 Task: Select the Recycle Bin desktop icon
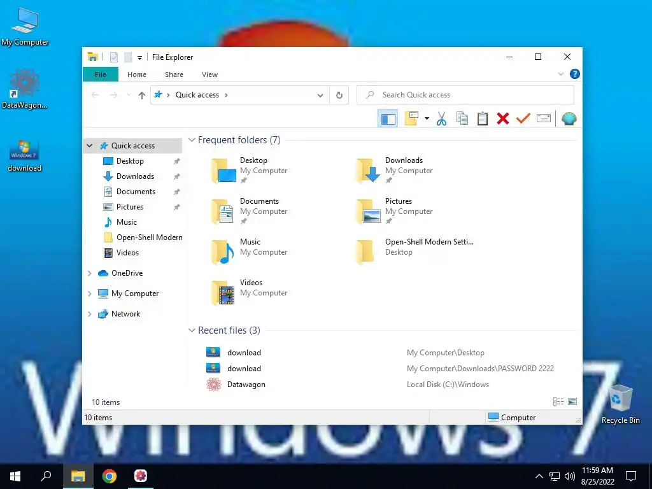tap(620, 404)
